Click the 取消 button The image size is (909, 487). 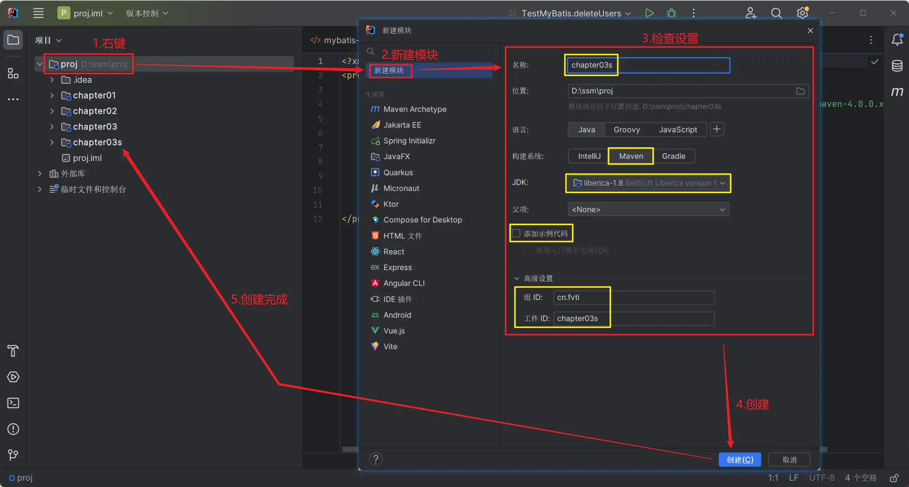(789, 460)
